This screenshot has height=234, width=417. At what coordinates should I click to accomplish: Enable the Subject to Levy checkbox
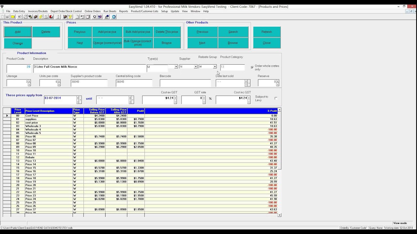(276, 98)
